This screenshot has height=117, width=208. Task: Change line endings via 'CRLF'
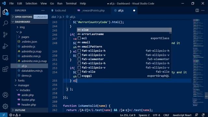click(x=166, y=115)
